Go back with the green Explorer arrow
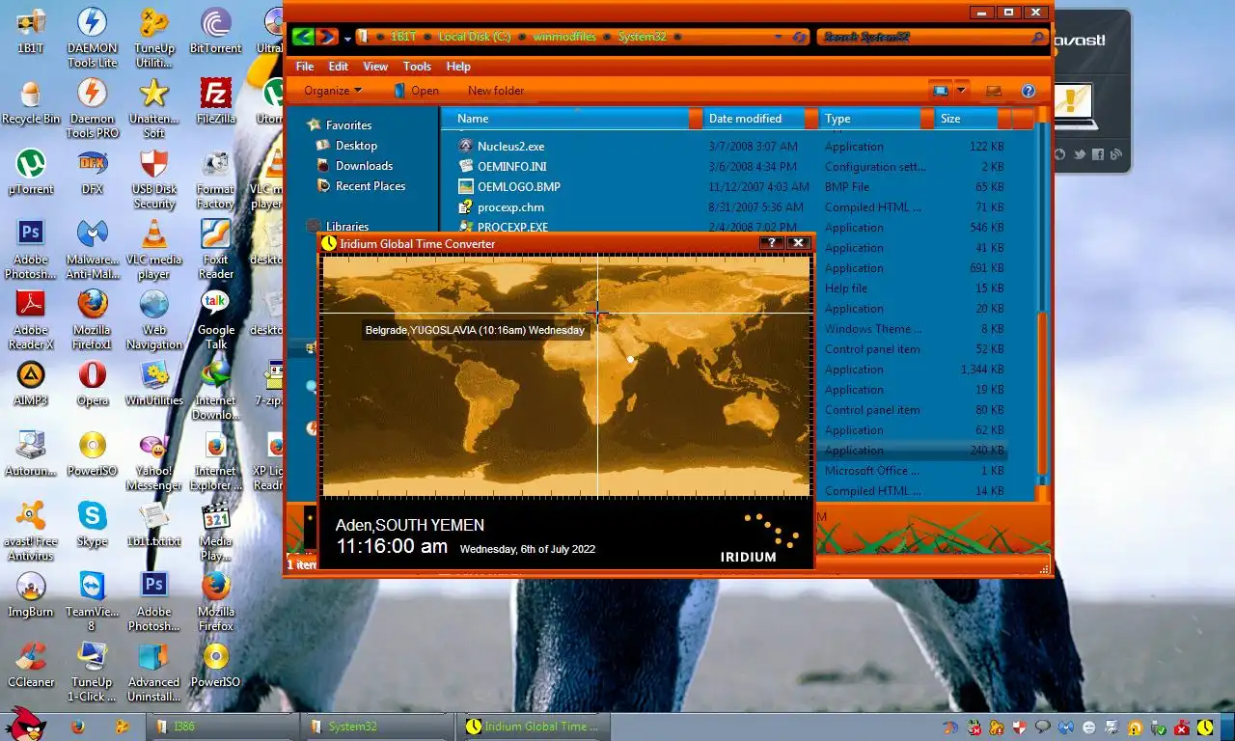The image size is (1235, 741). (x=303, y=37)
